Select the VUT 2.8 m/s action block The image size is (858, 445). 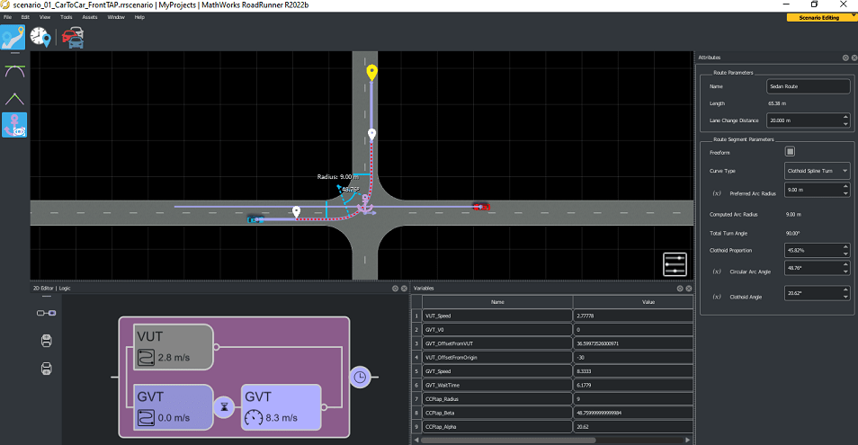click(173, 347)
